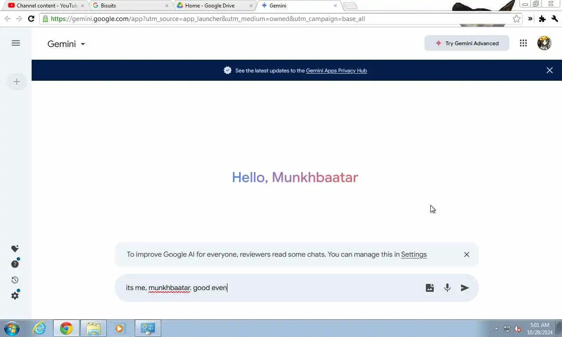562x337 pixels.
Task: Close the Channel content YouTube tab
Action: click(x=82, y=6)
